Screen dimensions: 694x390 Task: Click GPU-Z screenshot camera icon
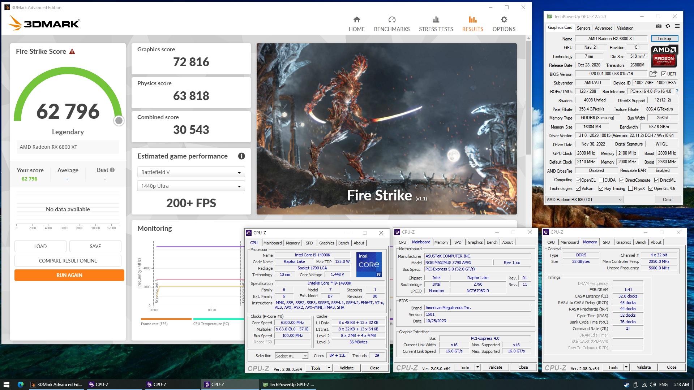tap(658, 26)
